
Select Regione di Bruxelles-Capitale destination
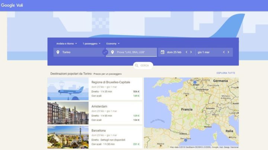tap(111, 82)
